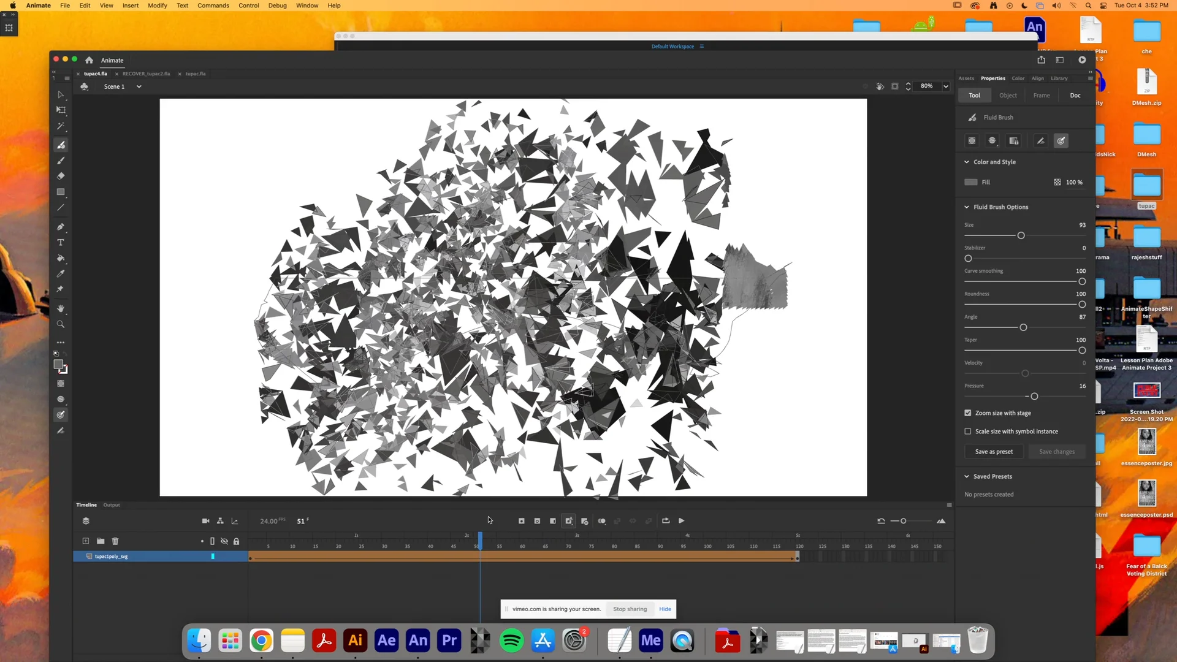Expand the Saved Presets section
The width and height of the screenshot is (1177, 662).
tap(967, 476)
